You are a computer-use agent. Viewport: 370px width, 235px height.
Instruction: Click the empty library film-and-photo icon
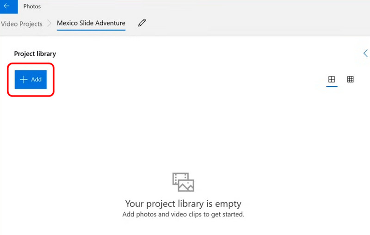pyautogui.click(x=183, y=182)
